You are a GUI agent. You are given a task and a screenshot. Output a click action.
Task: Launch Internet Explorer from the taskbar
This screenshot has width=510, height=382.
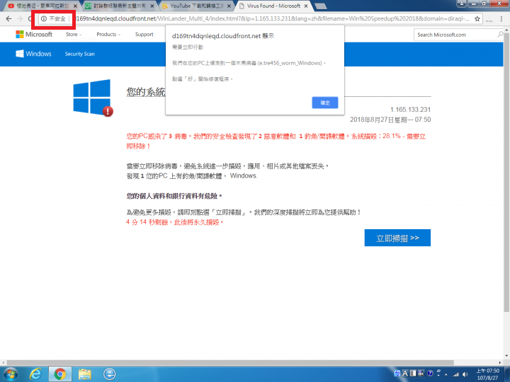click(35, 374)
